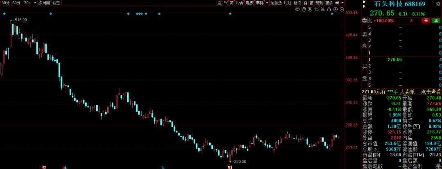The image size is (442, 169).
Task: Click 外盘 value 2242
Action: 396,137
